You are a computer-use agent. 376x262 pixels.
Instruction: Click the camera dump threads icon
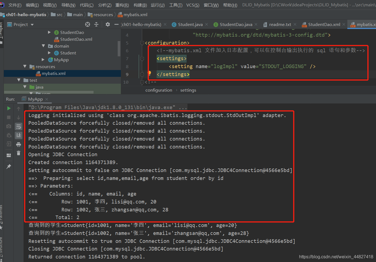9,126
